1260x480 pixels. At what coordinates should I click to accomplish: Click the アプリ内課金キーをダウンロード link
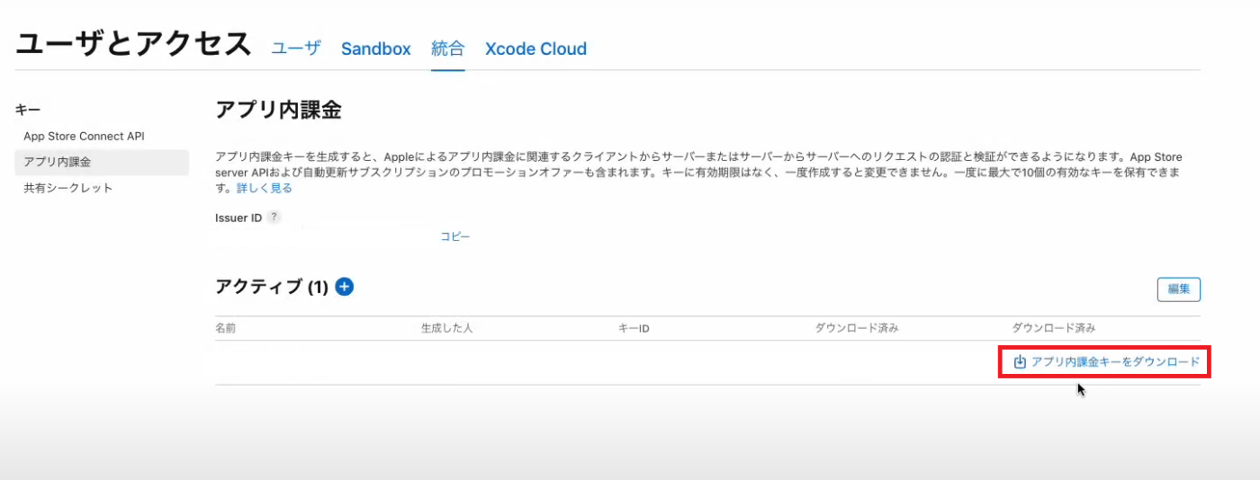1106,361
